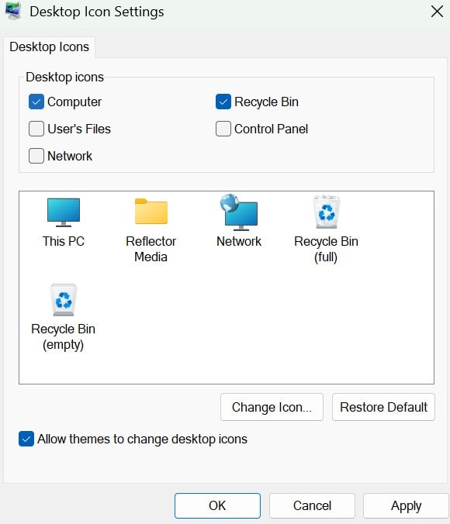Screen dimensions: 450x524
Task: Click the Restore Default button
Action: point(383,407)
